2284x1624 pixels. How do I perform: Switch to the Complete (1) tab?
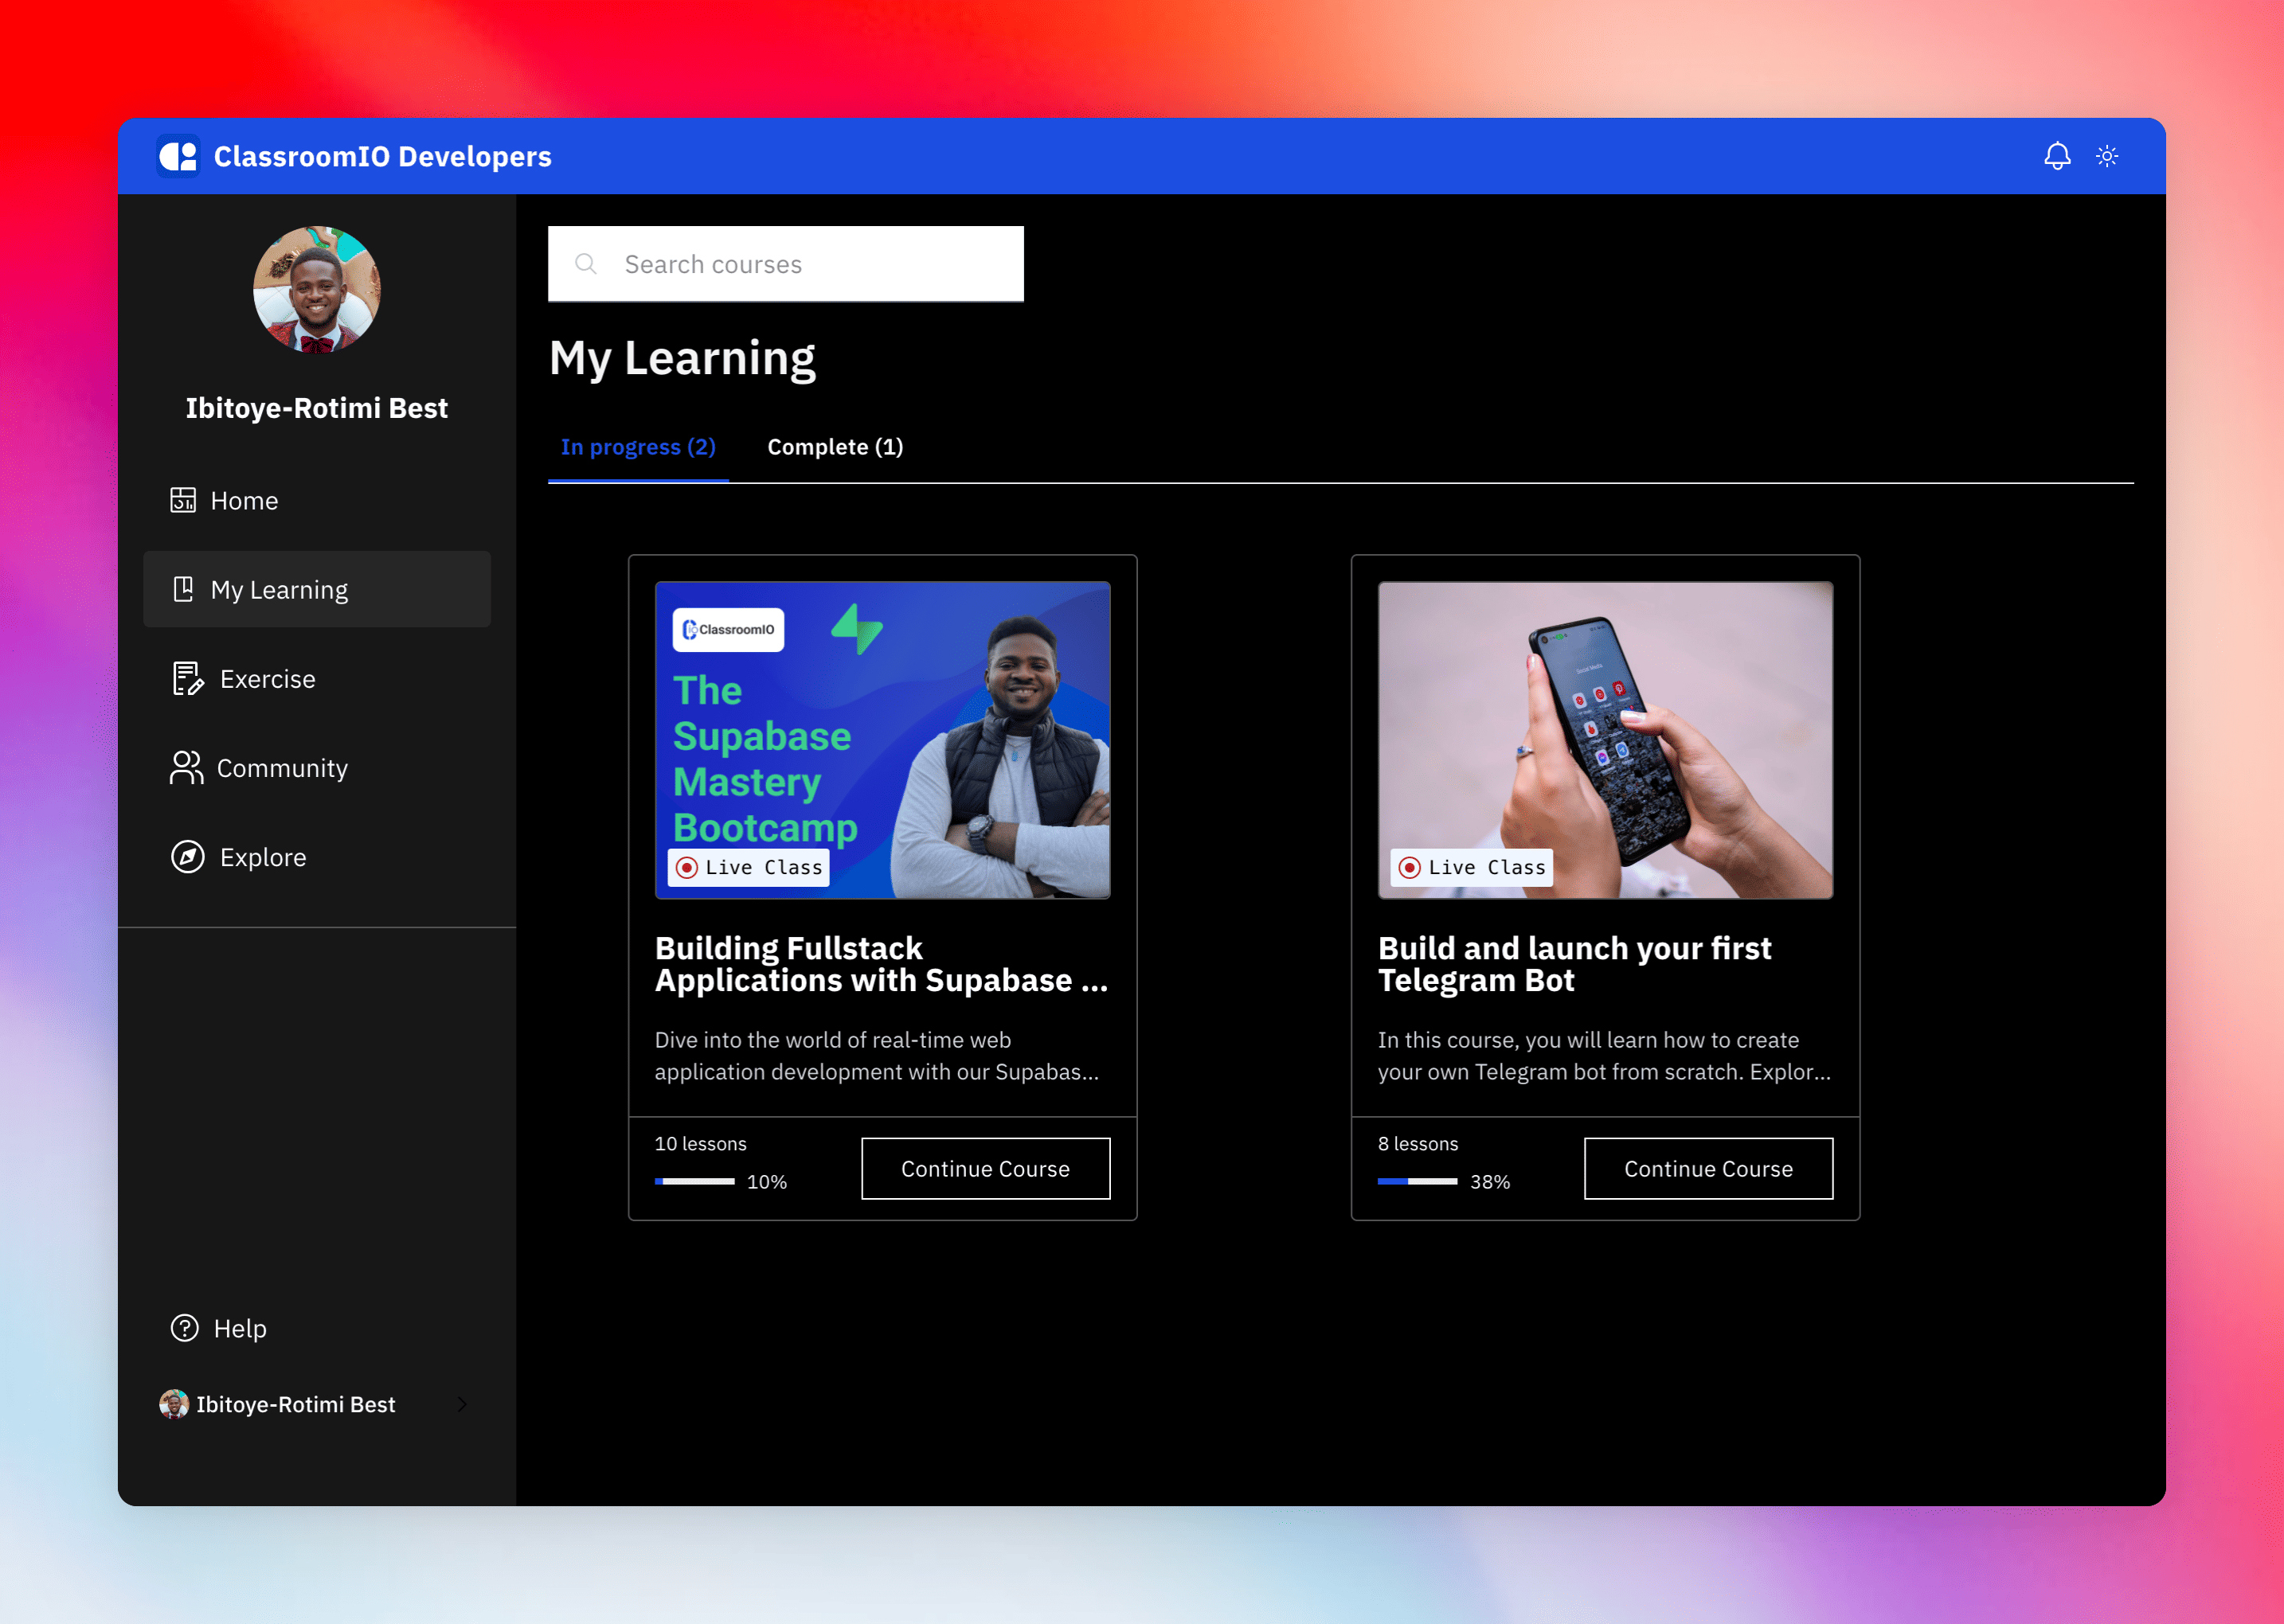[834, 447]
